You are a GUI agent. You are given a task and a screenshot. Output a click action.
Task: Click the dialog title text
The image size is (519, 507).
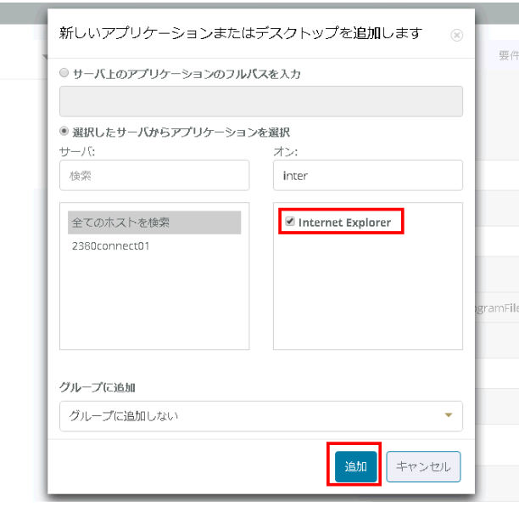[240, 33]
